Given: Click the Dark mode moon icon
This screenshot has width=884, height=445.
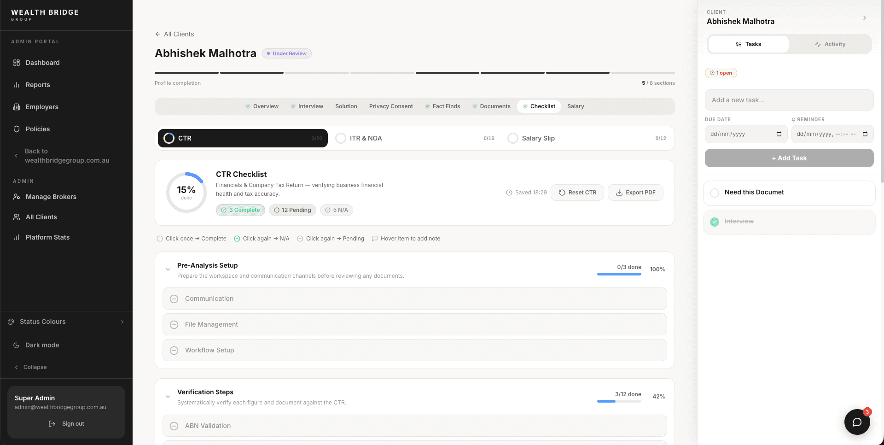Looking at the screenshot, I should tap(17, 345).
